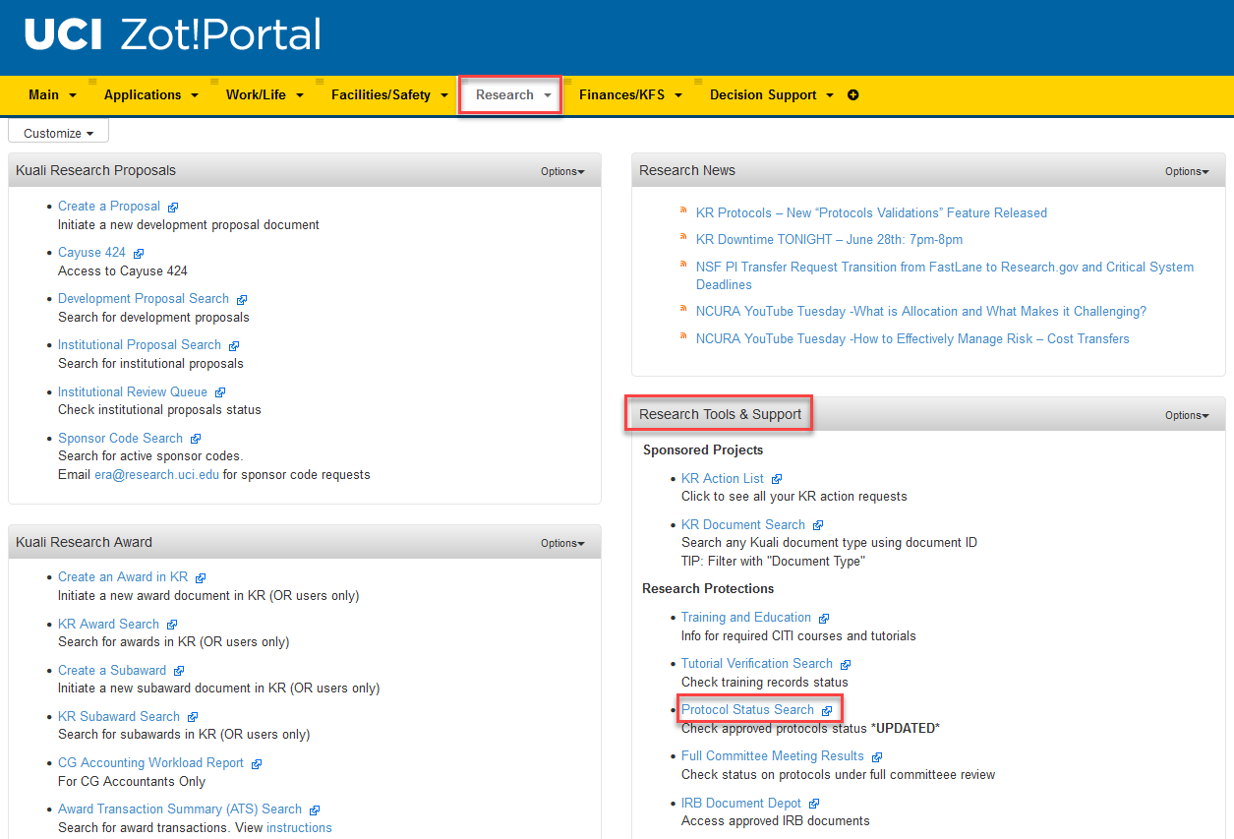Open the ATS Search instructions link
The height and width of the screenshot is (839, 1234).
tap(299, 827)
